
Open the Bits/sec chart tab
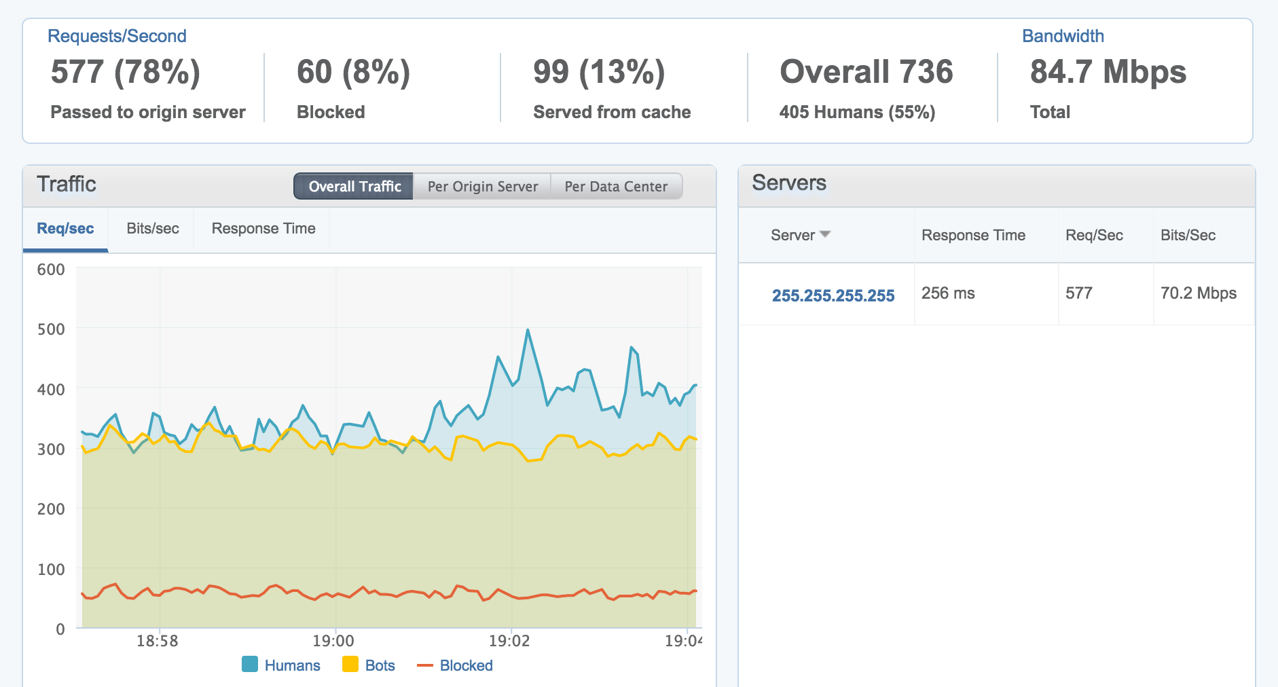point(153,229)
